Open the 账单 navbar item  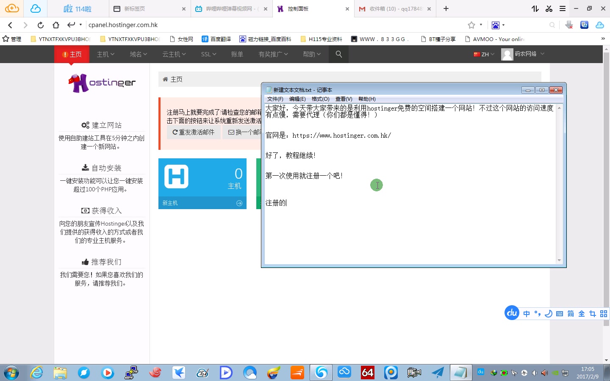point(237,54)
